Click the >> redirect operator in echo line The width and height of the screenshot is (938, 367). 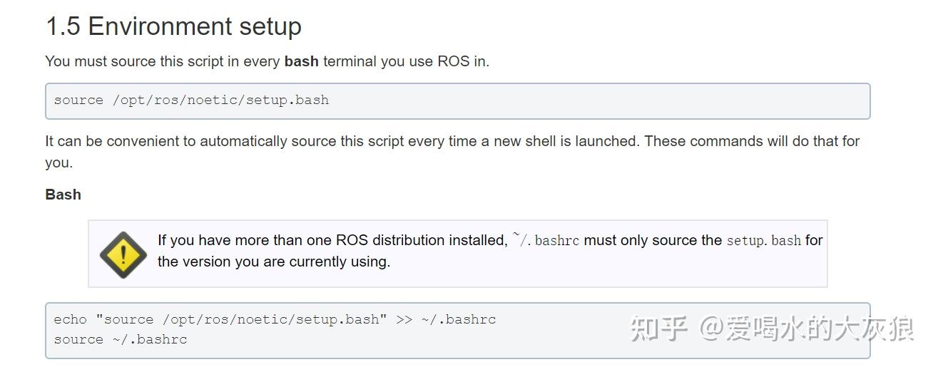404,319
